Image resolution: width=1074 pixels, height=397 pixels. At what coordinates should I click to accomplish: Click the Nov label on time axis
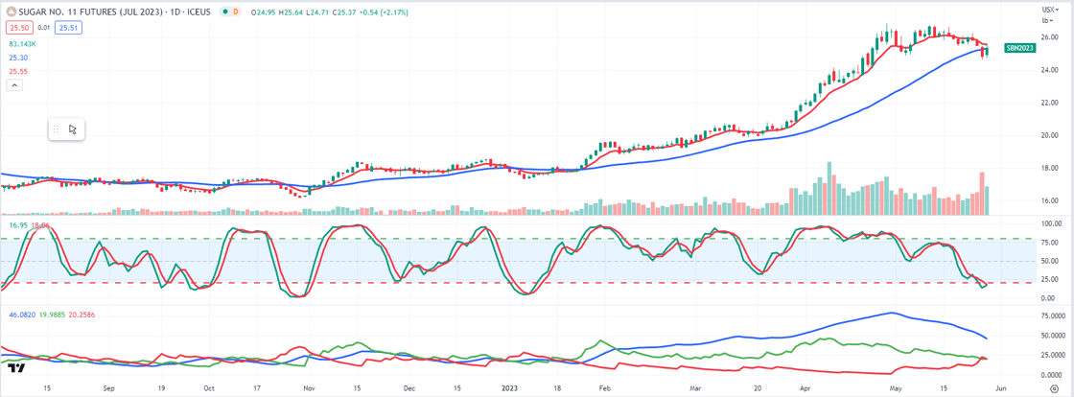pyautogui.click(x=309, y=386)
